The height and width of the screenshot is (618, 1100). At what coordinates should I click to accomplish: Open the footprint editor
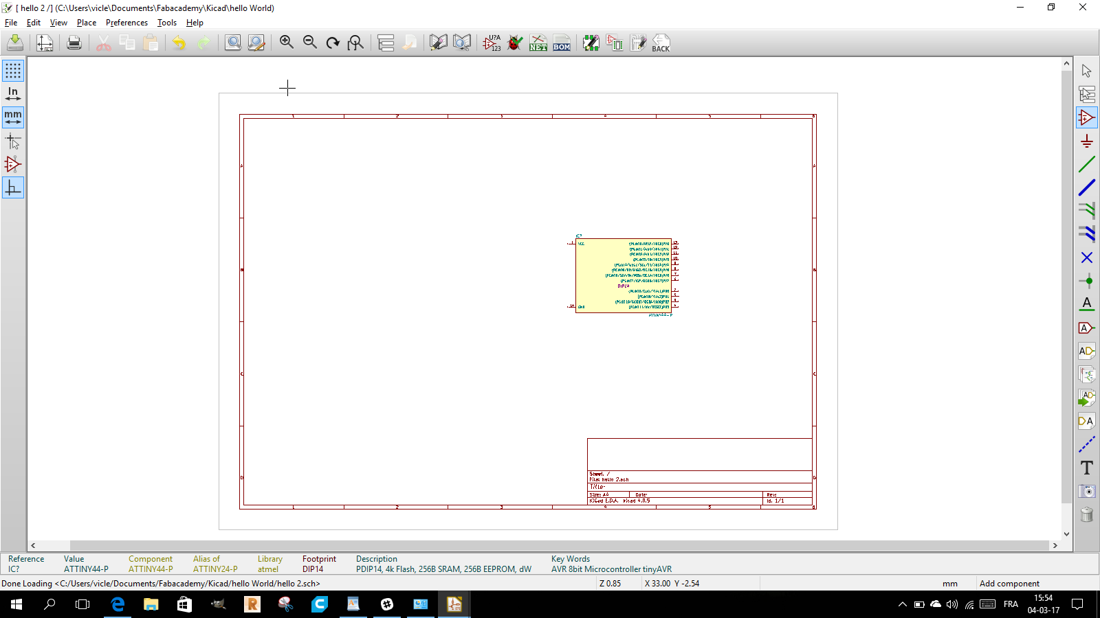[591, 43]
